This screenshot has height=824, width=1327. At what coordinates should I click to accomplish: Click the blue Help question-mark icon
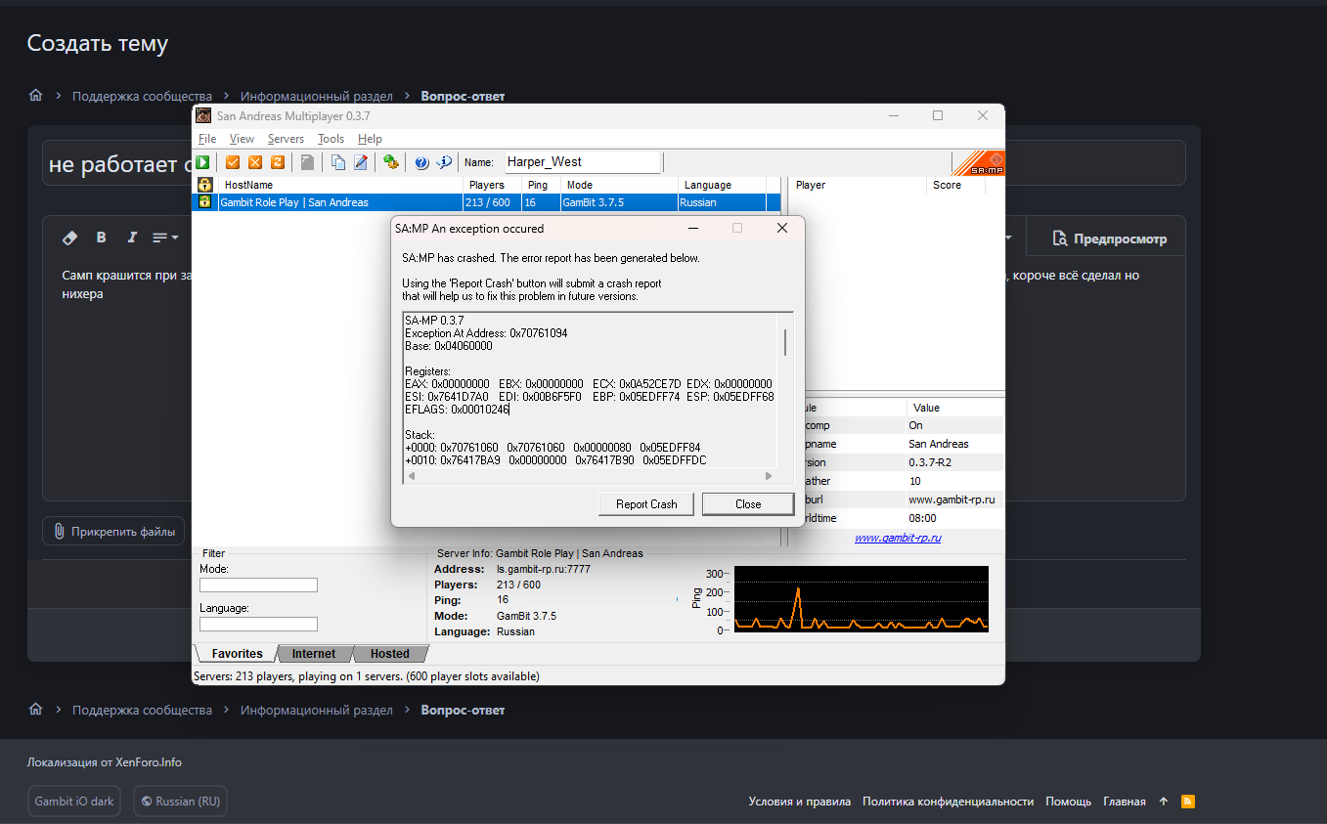point(421,162)
